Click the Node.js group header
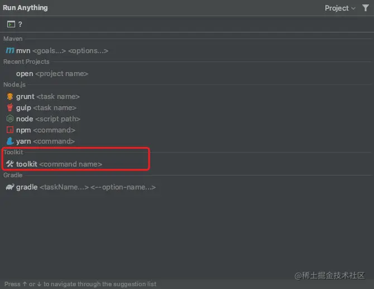Viewport: 374px width, 289px height. 15,84
